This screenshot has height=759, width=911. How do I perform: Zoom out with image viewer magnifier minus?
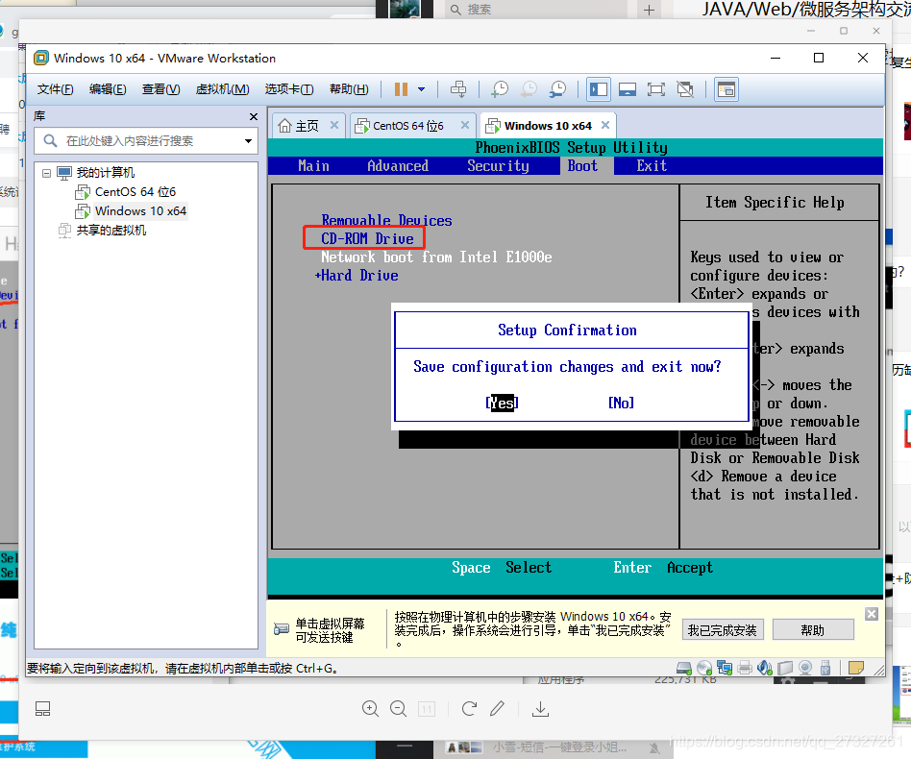399,708
